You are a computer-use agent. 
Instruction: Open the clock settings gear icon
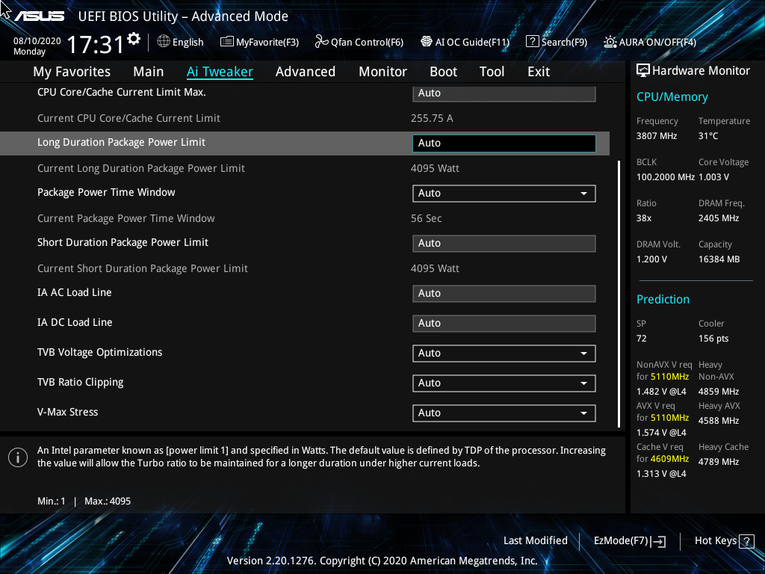pos(134,39)
